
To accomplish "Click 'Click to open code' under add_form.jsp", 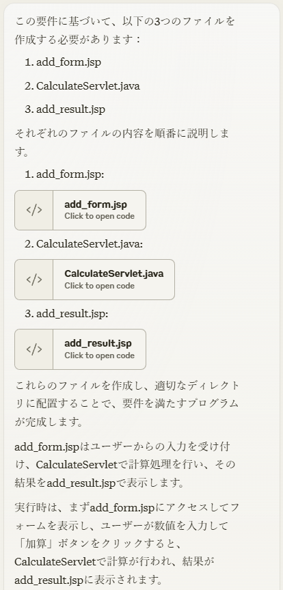I will coord(99,216).
